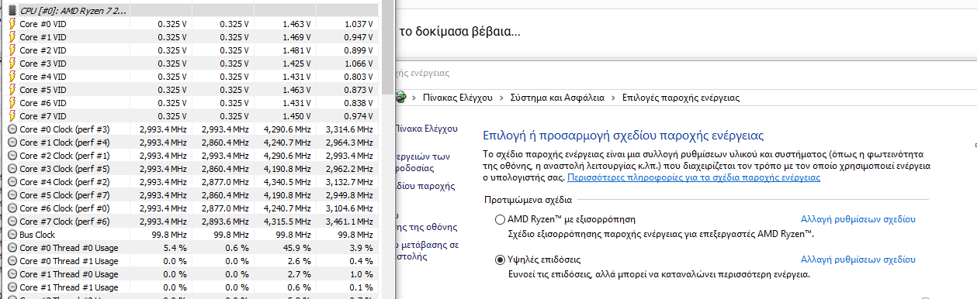Click the clock icon beside Core #6 Clock (perf #0)

pyautogui.click(x=12, y=208)
